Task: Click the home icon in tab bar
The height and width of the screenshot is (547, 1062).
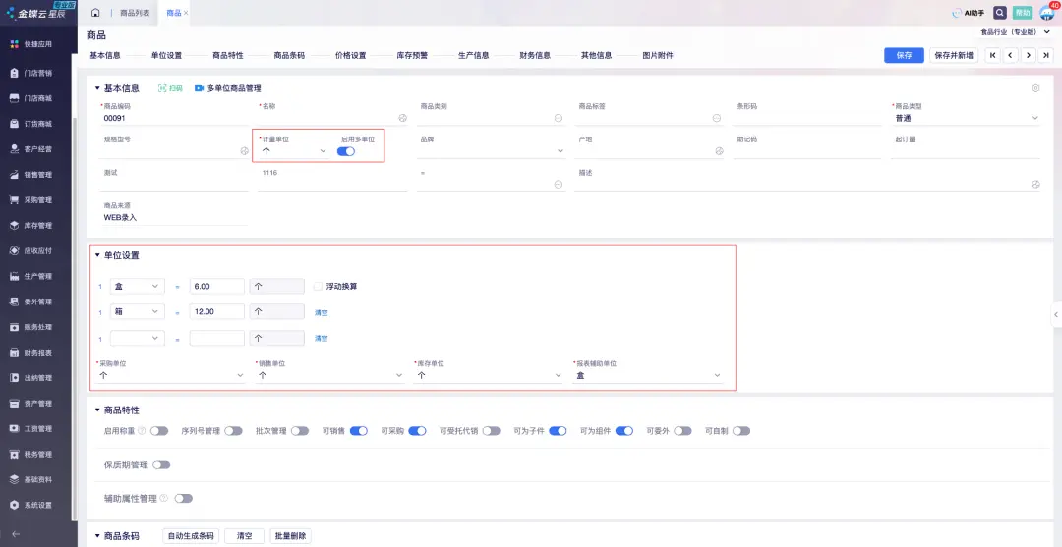Action: (x=95, y=13)
